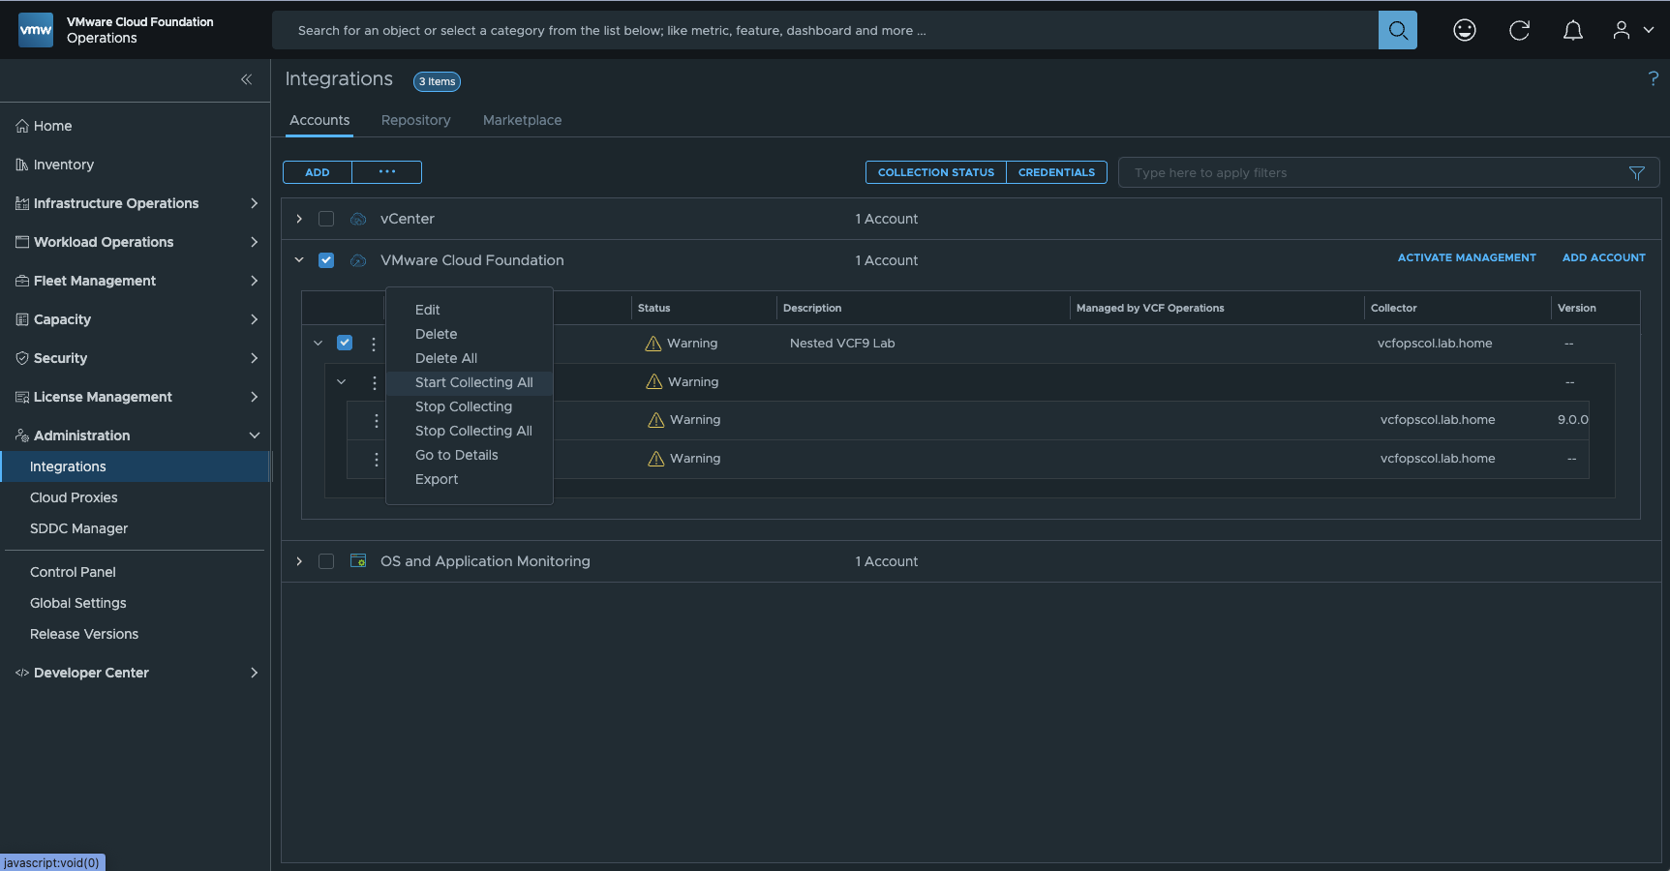Check the vCenter row checkbox
The height and width of the screenshot is (871, 1670).
[x=326, y=219]
